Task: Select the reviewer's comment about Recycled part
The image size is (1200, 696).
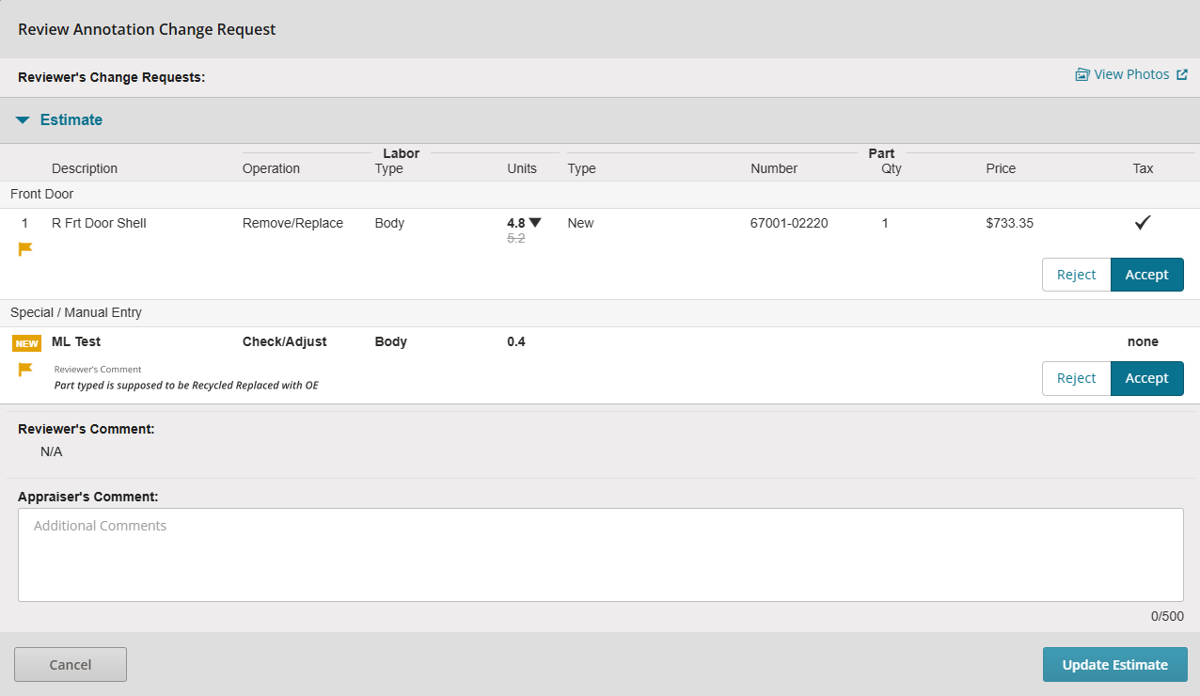Action: [185, 385]
